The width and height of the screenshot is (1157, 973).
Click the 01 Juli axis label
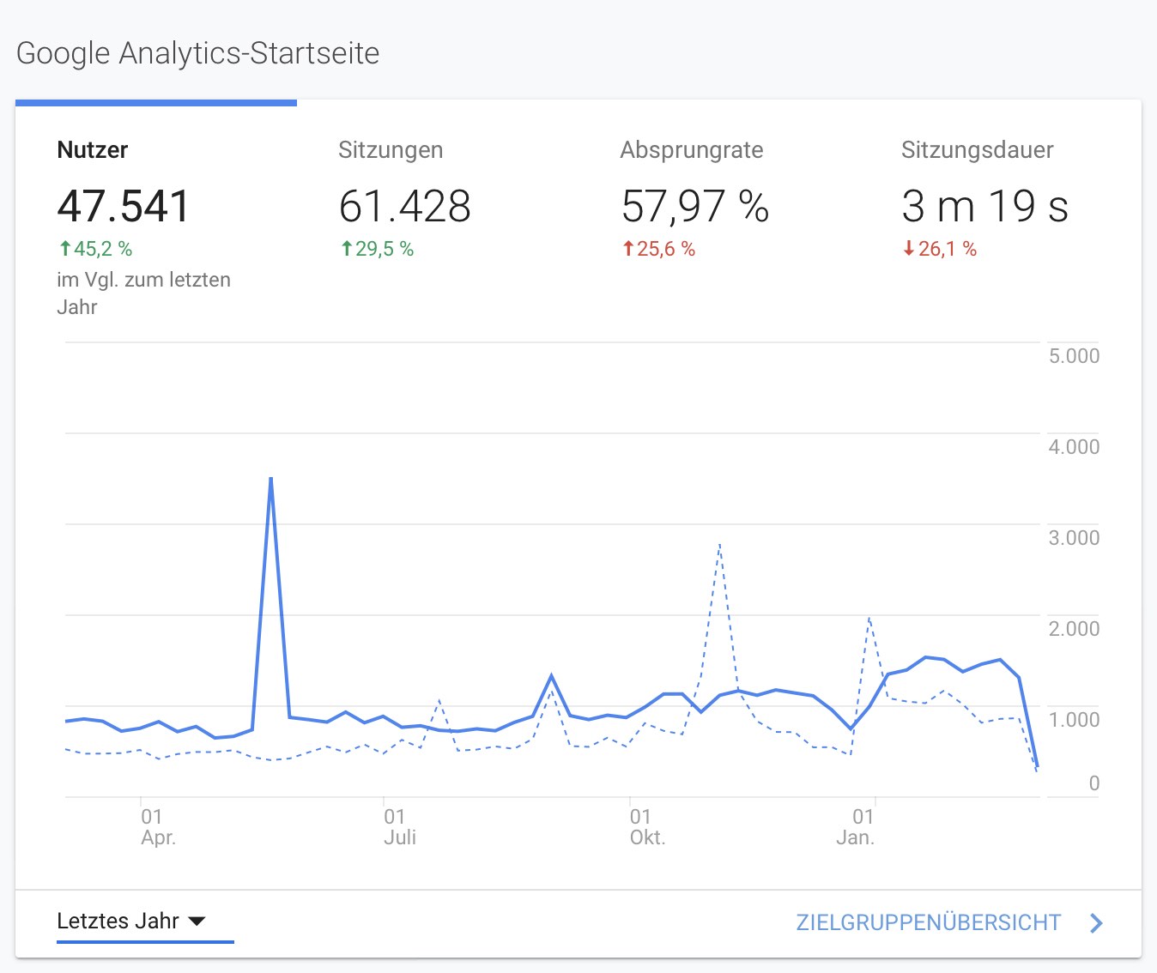tap(399, 827)
